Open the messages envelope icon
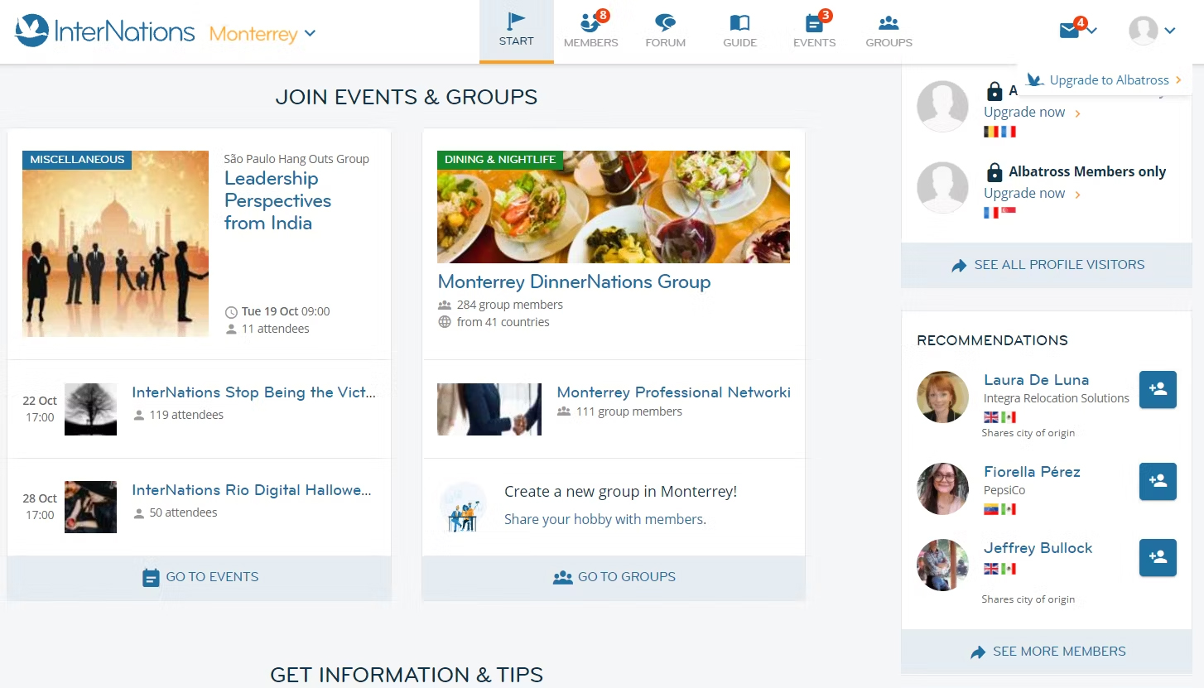This screenshot has width=1204, height=688. (1069, 31)
